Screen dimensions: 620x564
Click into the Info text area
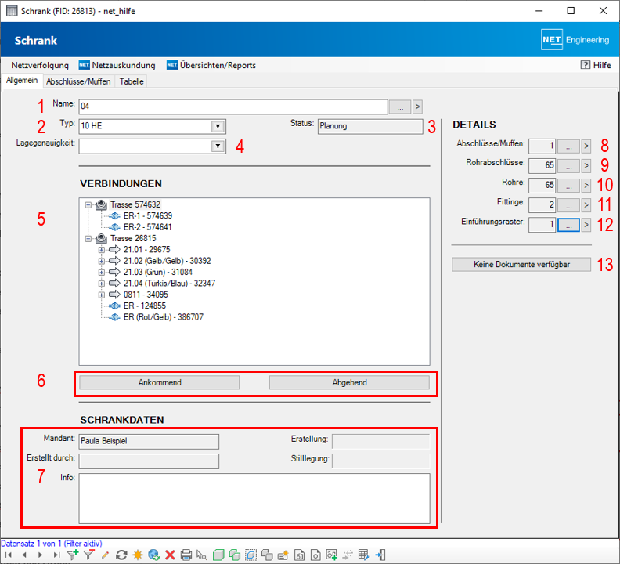(x=254, y=497)
